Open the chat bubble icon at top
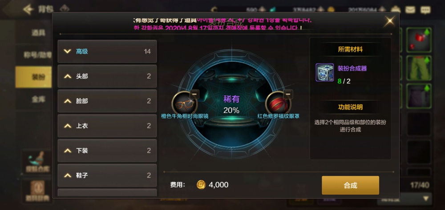 click(425, 10)
